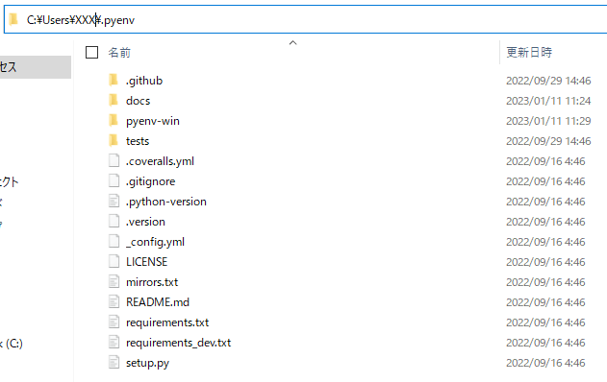Image resolution: width=607 pixels, height=382 pixels.
Task: Click the modified date of README.md
Action: point(545,302)
